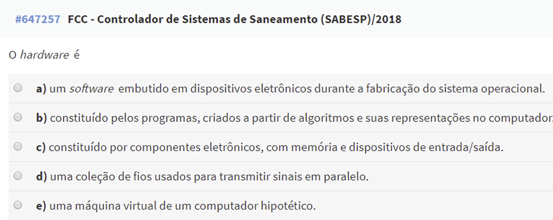This screenshot has width=553, height=220.
Task: Click the FCC Controlador de Sistemas de Saneamento title
Action: coord(235,19)
